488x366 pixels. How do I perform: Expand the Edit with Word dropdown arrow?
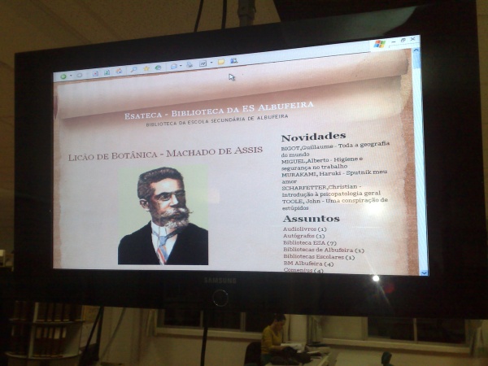coord(211,63)
